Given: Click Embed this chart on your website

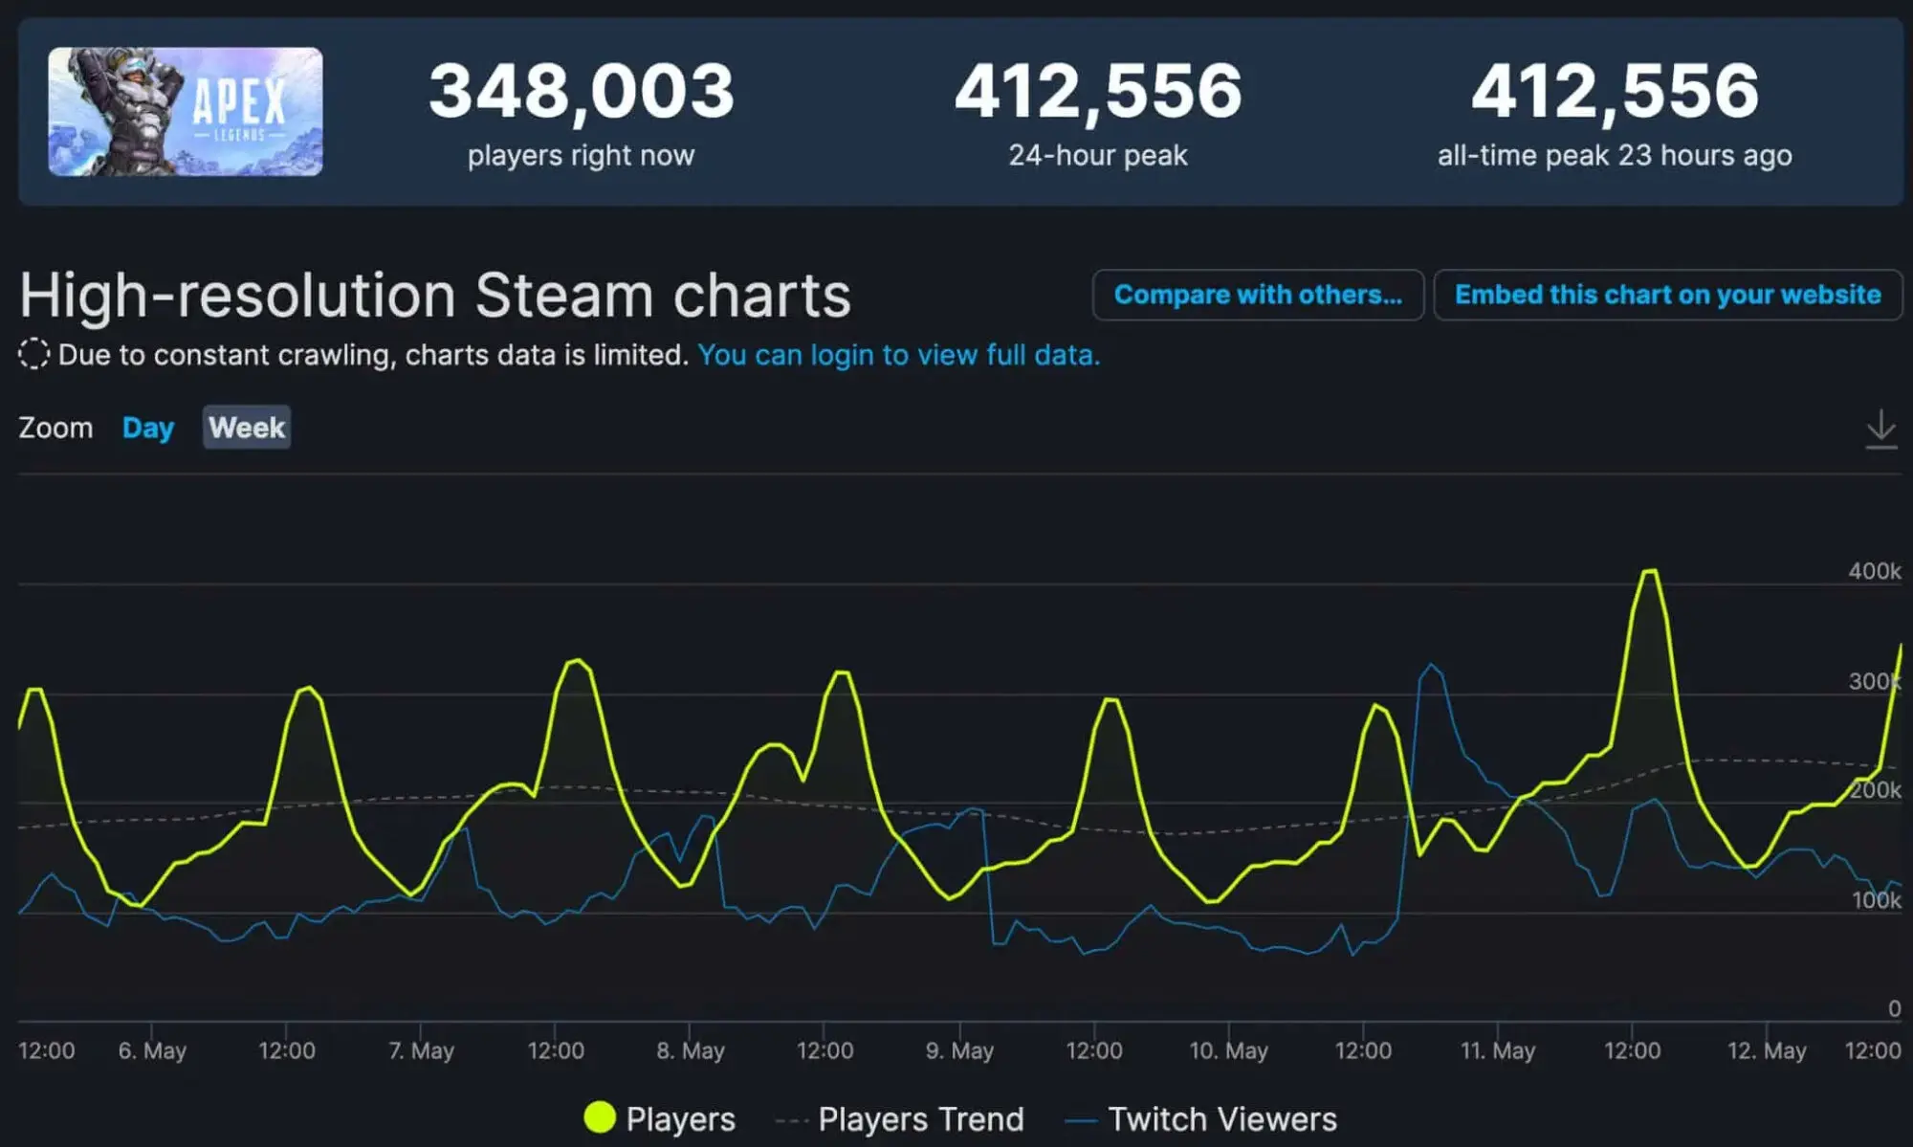Looking at the screenshot, I should 1667,295.
